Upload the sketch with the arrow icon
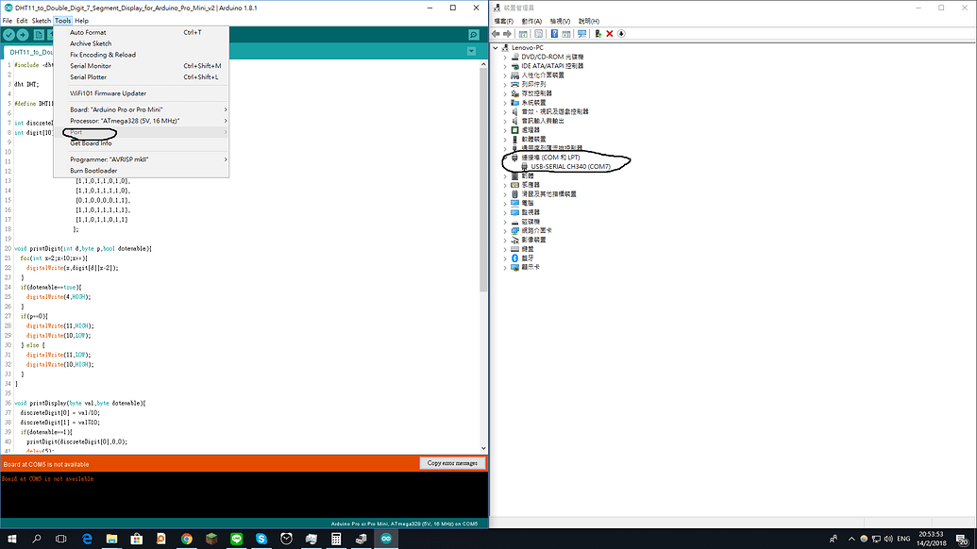Image resolution: width=977 pixels, height=549 pixels. (x=22, y=35)
